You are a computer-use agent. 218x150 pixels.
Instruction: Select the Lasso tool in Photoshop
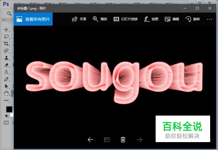tap(6, 37)
